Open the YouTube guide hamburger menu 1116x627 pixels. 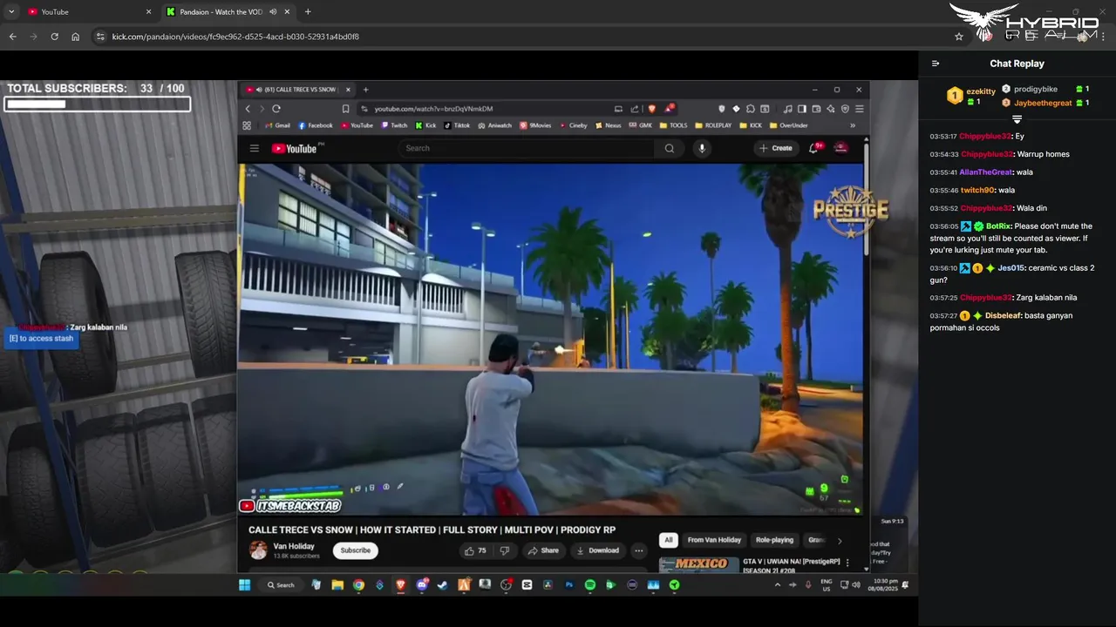coord(255,148)
